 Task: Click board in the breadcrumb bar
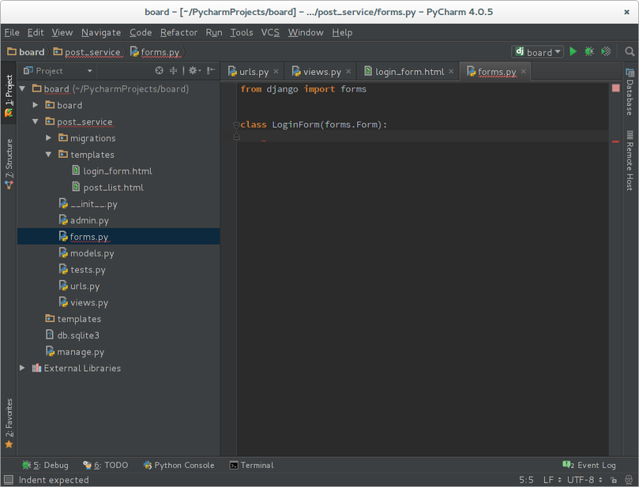click(x=26, y=52)
